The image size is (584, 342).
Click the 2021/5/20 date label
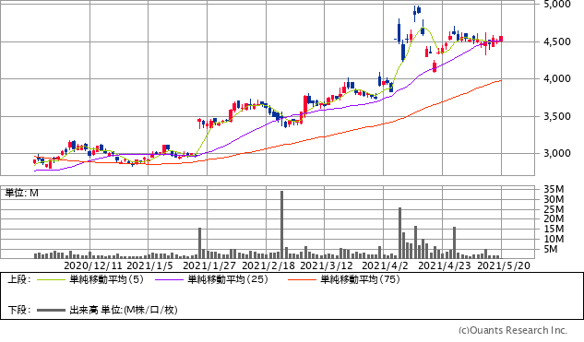pyautogui.click(x=504, y=265)
